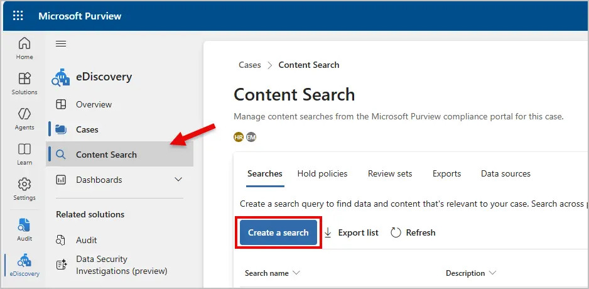Click the Related solutions heading
Image resolution: width=589 pixels, height=289 pixels.
(x=90, y=214)
